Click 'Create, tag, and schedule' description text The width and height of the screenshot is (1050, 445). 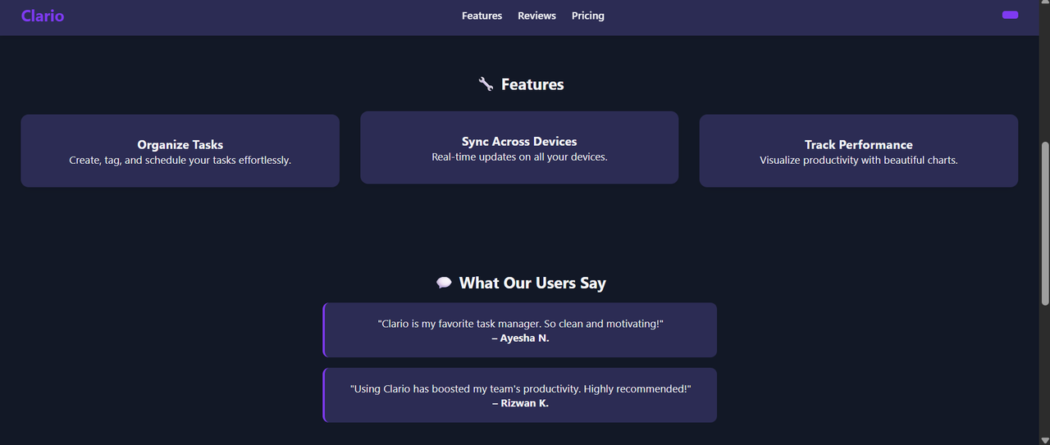coord(180,161)
